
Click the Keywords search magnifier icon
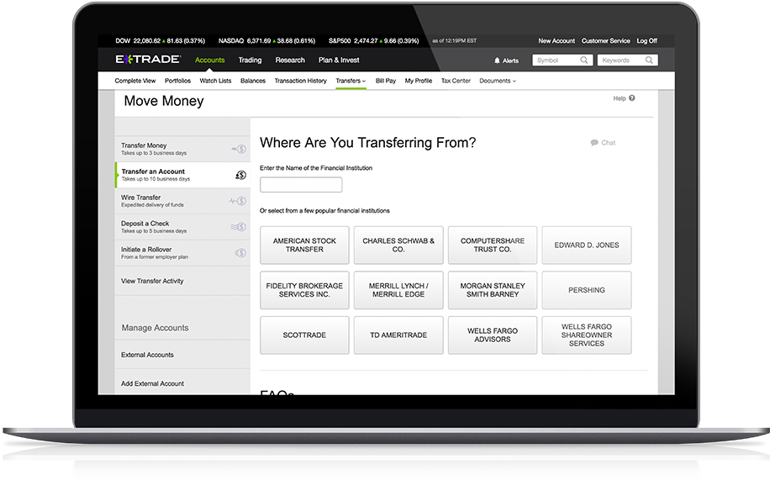[x=649, y=61]
